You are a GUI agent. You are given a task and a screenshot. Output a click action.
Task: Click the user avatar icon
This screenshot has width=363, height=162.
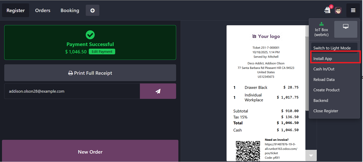tap(338, 11)
